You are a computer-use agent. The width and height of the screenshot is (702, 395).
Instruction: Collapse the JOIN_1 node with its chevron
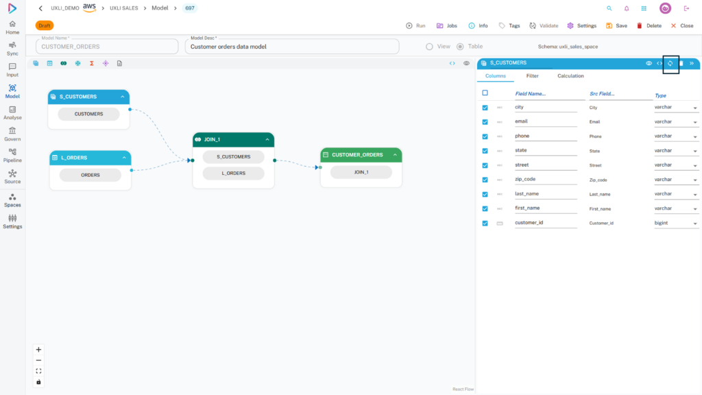click(x=267, y=139)
